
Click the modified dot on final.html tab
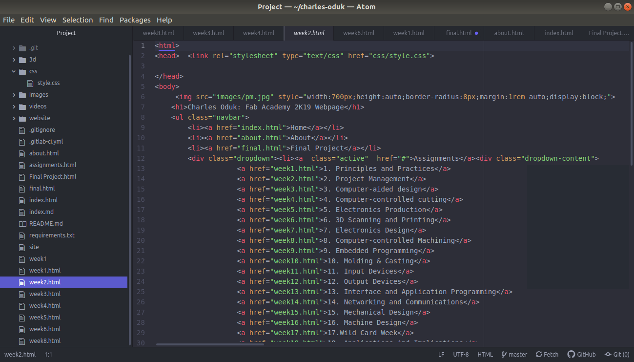tap(476, 33)
